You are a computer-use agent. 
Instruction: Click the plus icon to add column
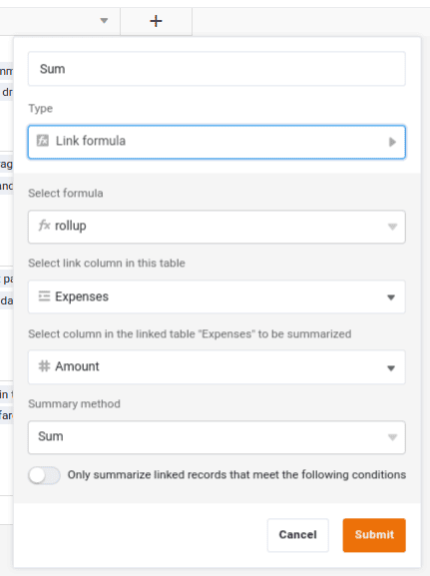click(156, 21)
